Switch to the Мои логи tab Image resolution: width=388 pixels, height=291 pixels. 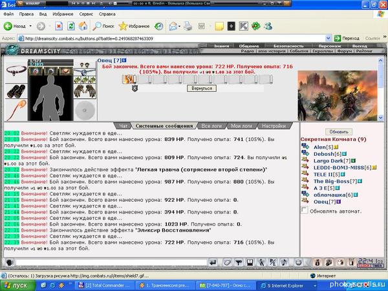point(241,126)
